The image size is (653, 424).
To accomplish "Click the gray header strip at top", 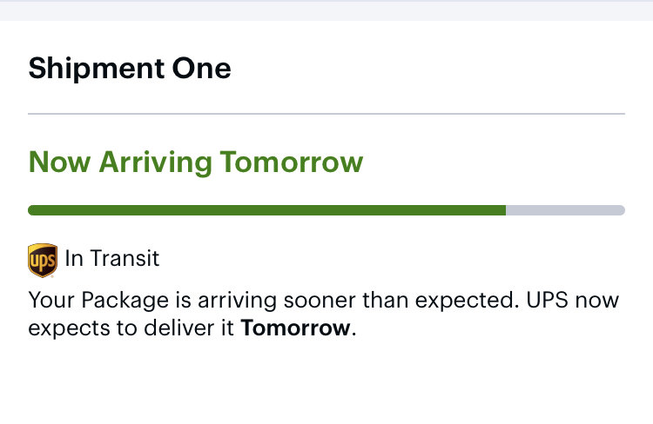I will pos(326,10).
